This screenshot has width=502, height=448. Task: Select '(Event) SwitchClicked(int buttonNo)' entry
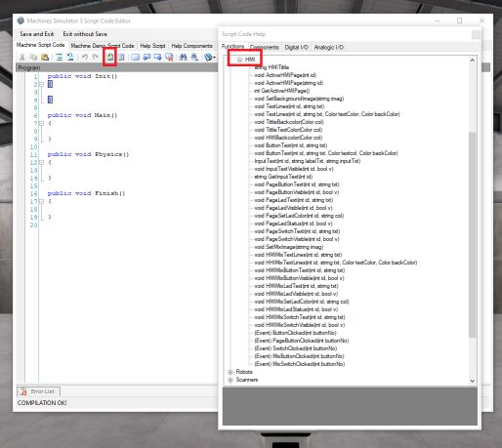pyautogui.click(x=296, y=348)
